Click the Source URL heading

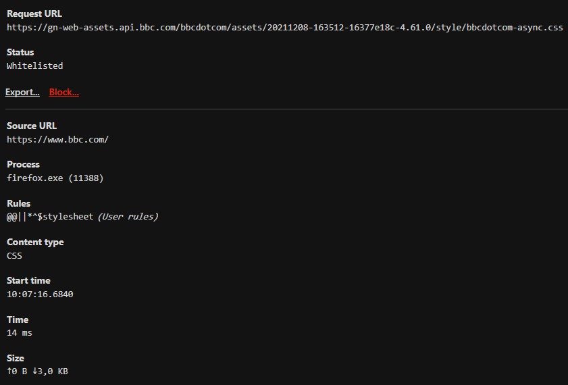click(32, 126)
